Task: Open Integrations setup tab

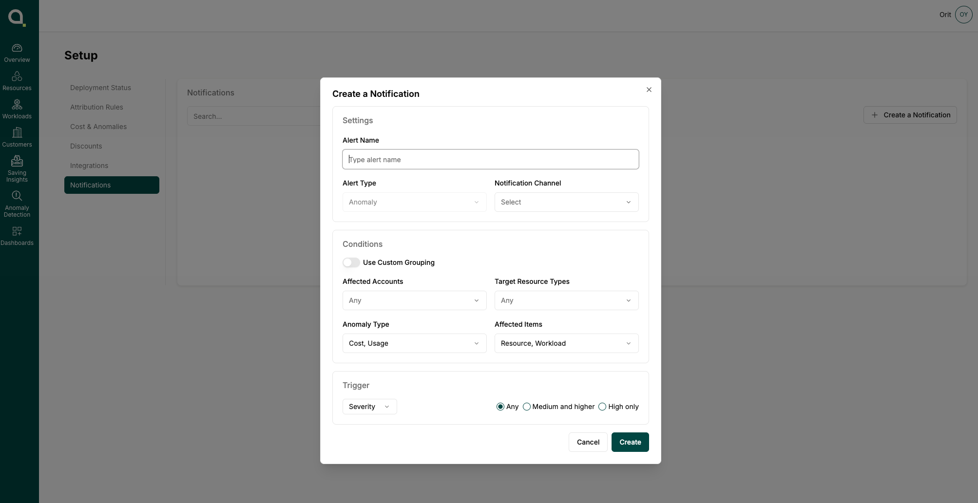Action: 112,166
